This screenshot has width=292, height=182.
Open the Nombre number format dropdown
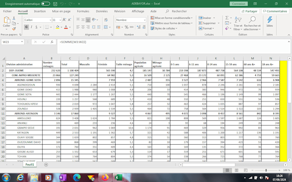click(145, 20)
